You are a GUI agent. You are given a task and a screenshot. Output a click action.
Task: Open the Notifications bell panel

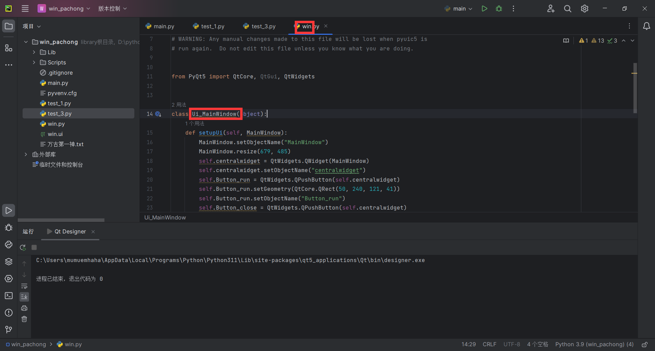(x=646, y=26)
